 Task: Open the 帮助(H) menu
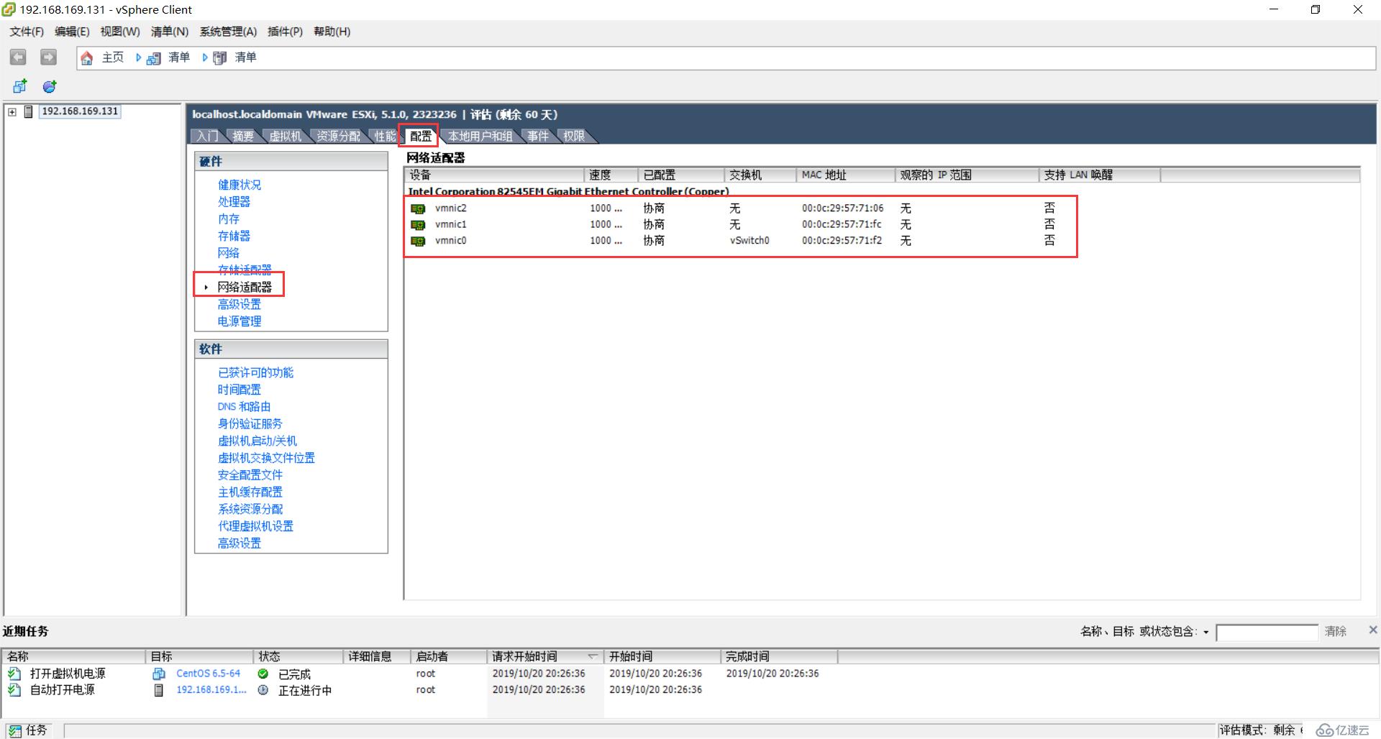(x=332, y=32)
